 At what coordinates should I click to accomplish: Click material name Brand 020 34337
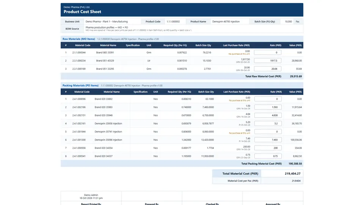(x=104, y=156)
